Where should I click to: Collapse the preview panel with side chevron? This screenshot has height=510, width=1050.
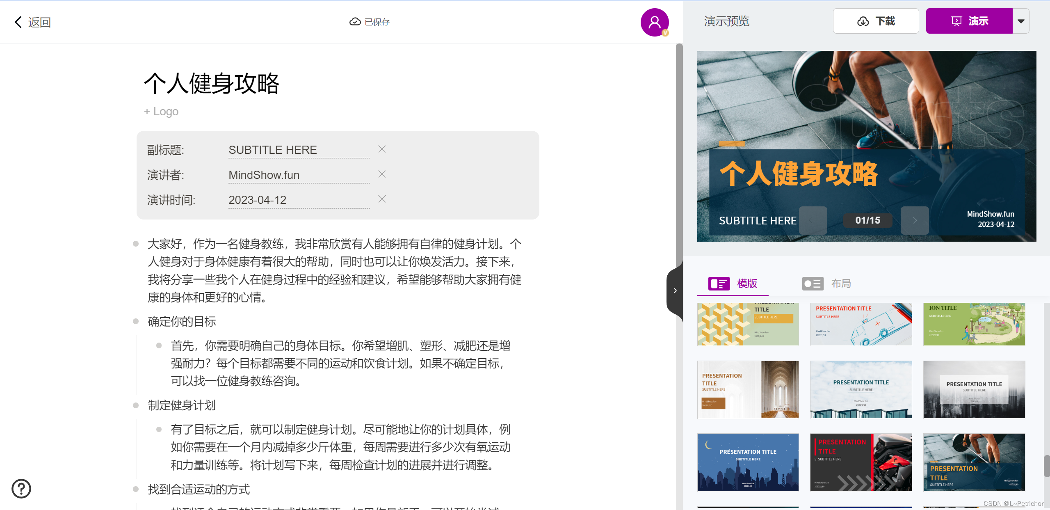[675, 290]
